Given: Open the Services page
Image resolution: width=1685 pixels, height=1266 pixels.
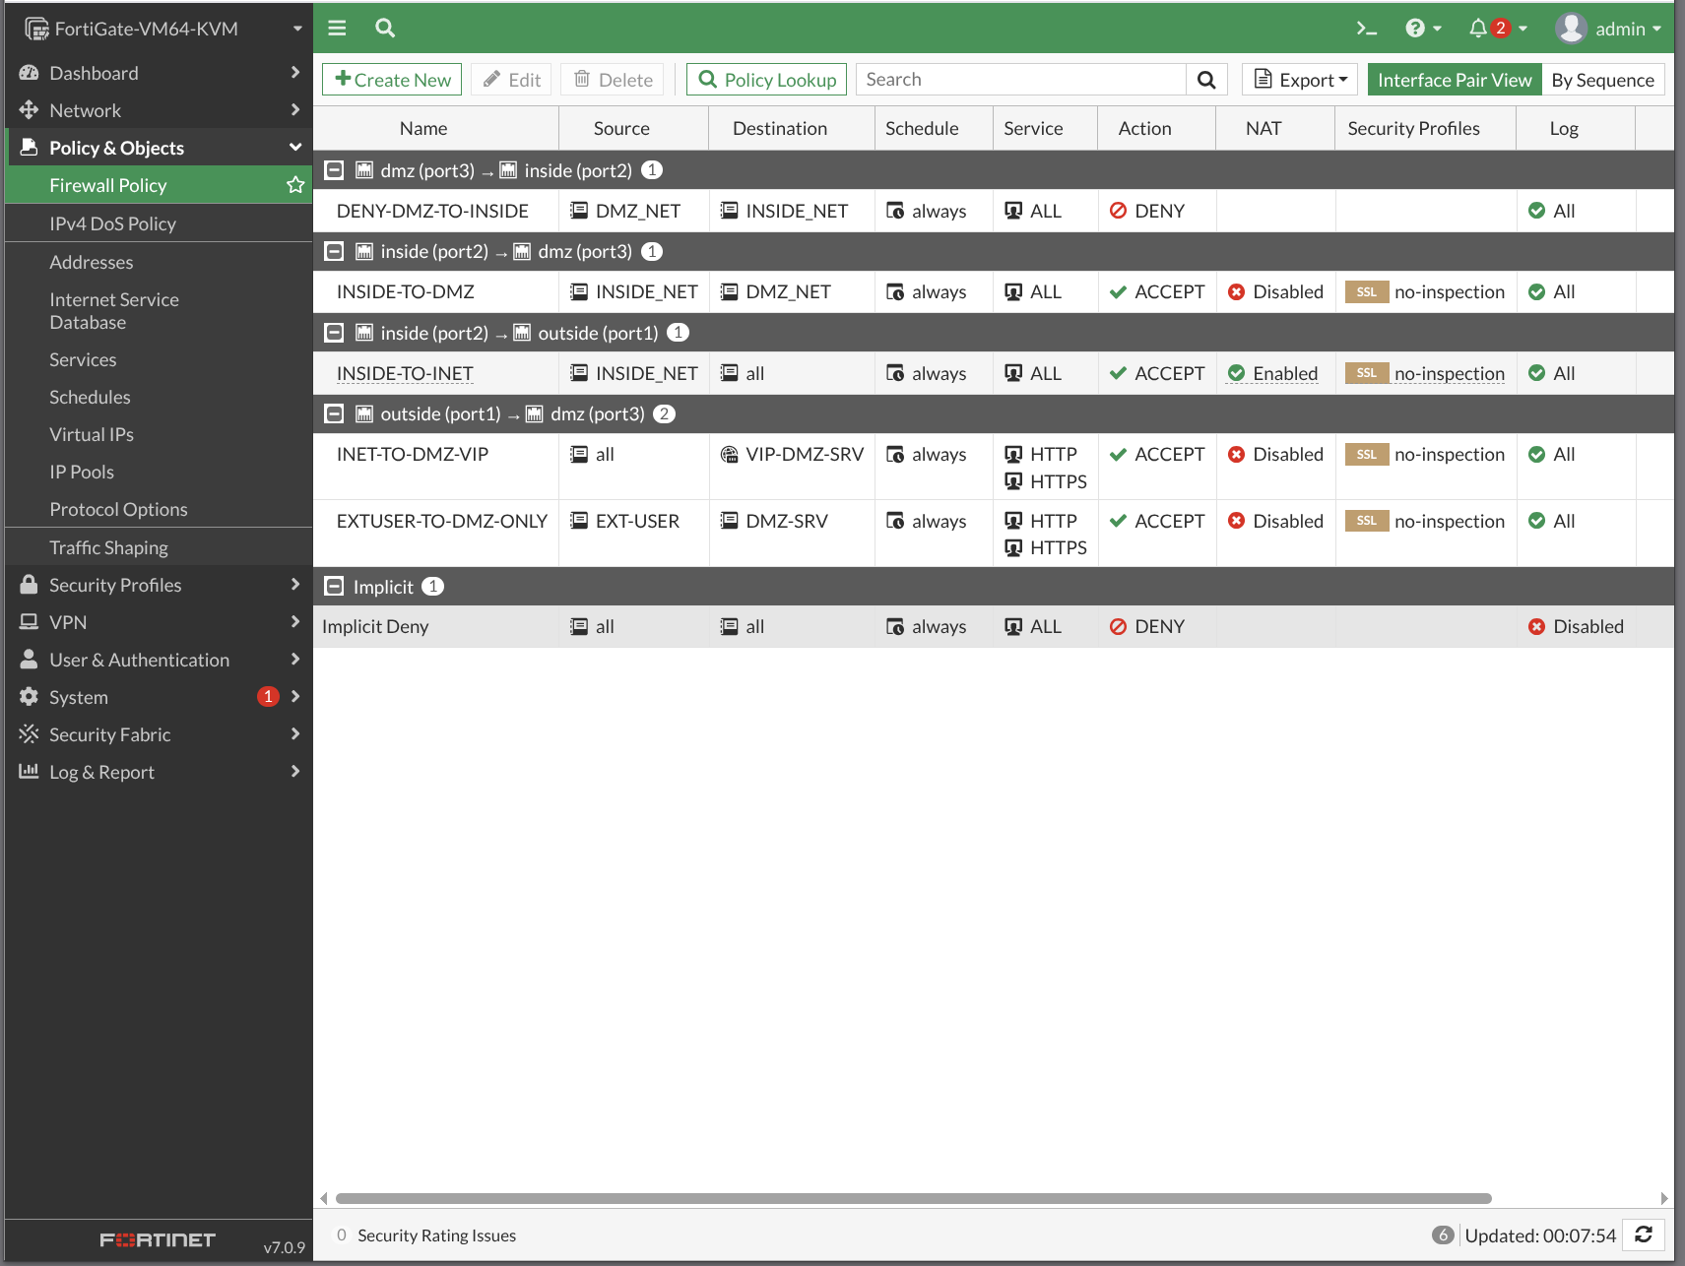Looking at the screenshot, I should pyautogui.click(x=83, y=359).
